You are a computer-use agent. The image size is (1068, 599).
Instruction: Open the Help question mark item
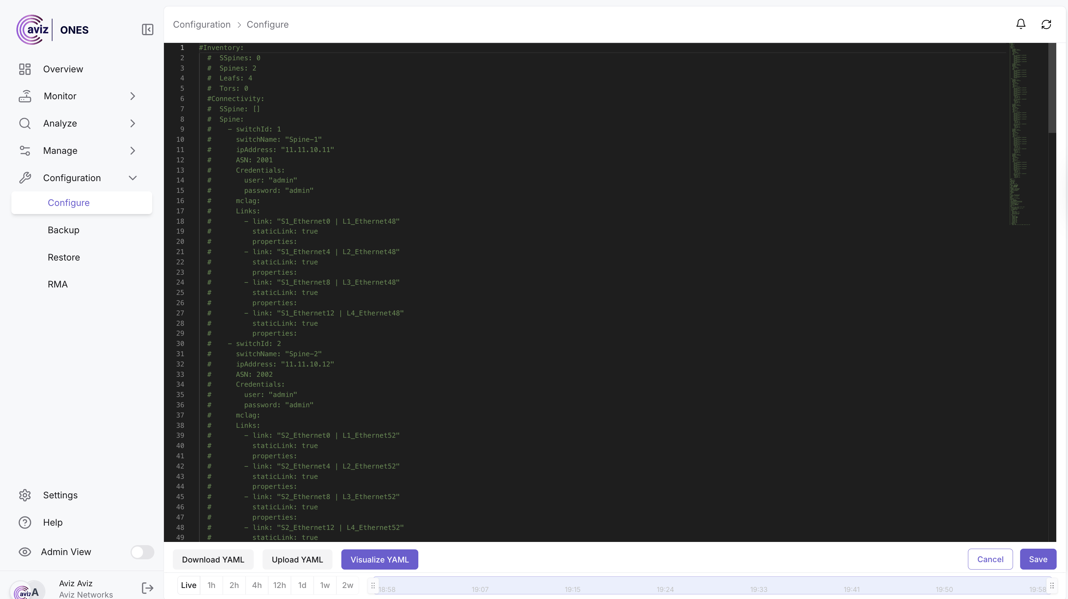coord(25,522)
